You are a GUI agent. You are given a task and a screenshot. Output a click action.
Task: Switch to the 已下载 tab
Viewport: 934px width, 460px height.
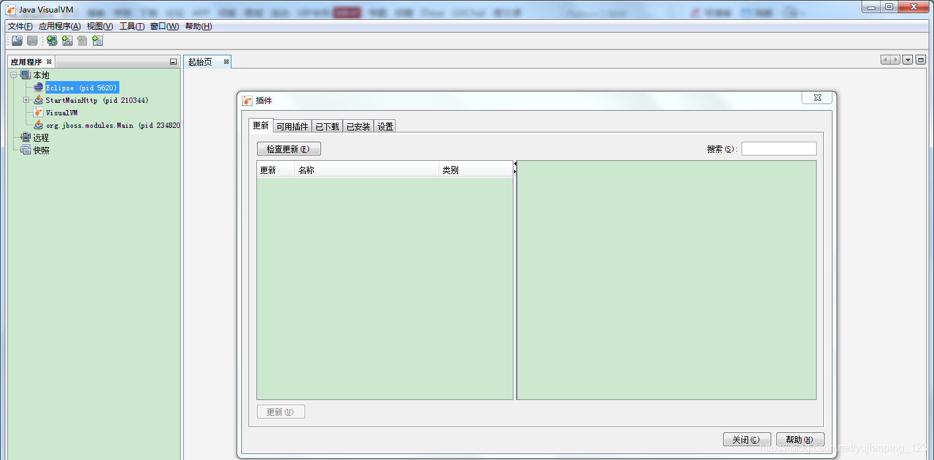coord(328,127)
